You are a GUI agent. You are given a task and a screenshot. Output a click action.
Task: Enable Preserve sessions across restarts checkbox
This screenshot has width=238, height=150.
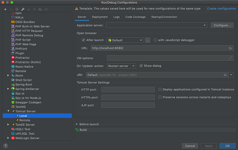click(x=160, y=97)
